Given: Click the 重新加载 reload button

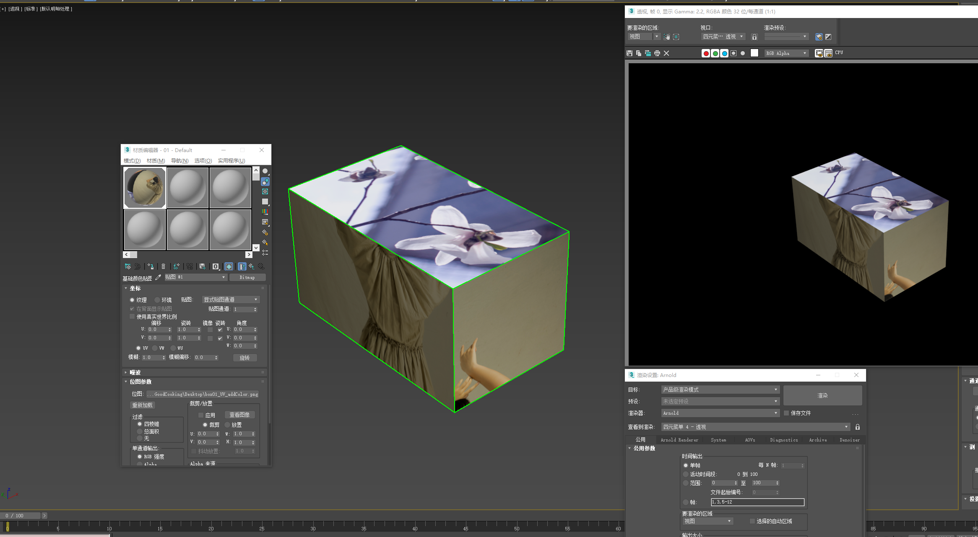Looking at the screenshot, I should [143, 405].
